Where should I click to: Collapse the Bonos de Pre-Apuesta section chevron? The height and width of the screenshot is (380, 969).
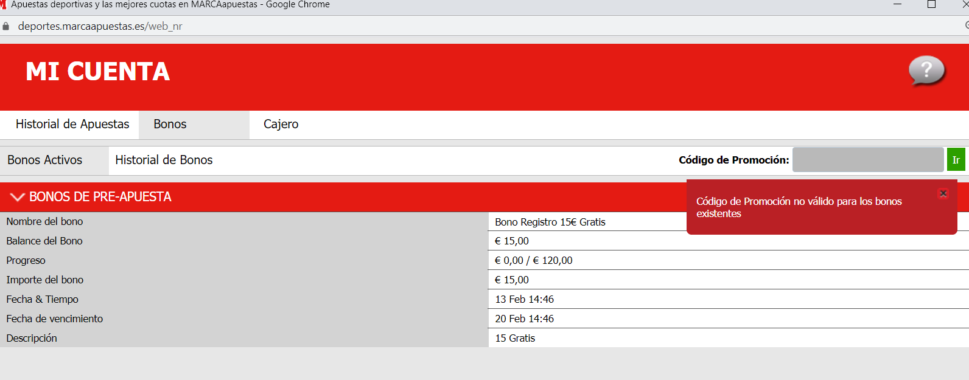[17, 197]
